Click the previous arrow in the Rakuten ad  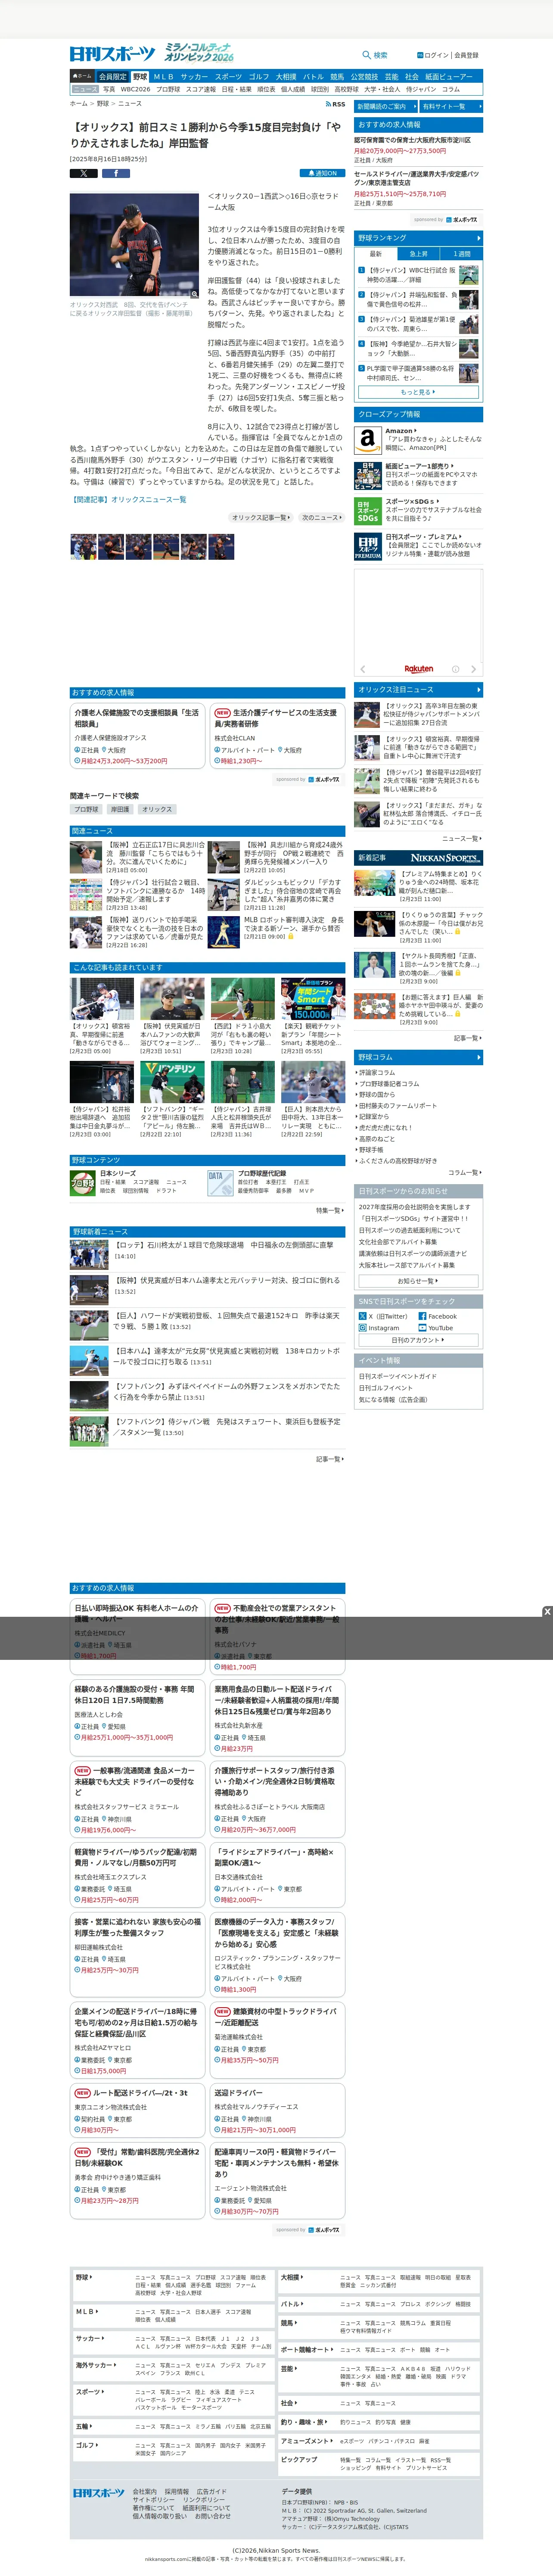click(362, 670)
